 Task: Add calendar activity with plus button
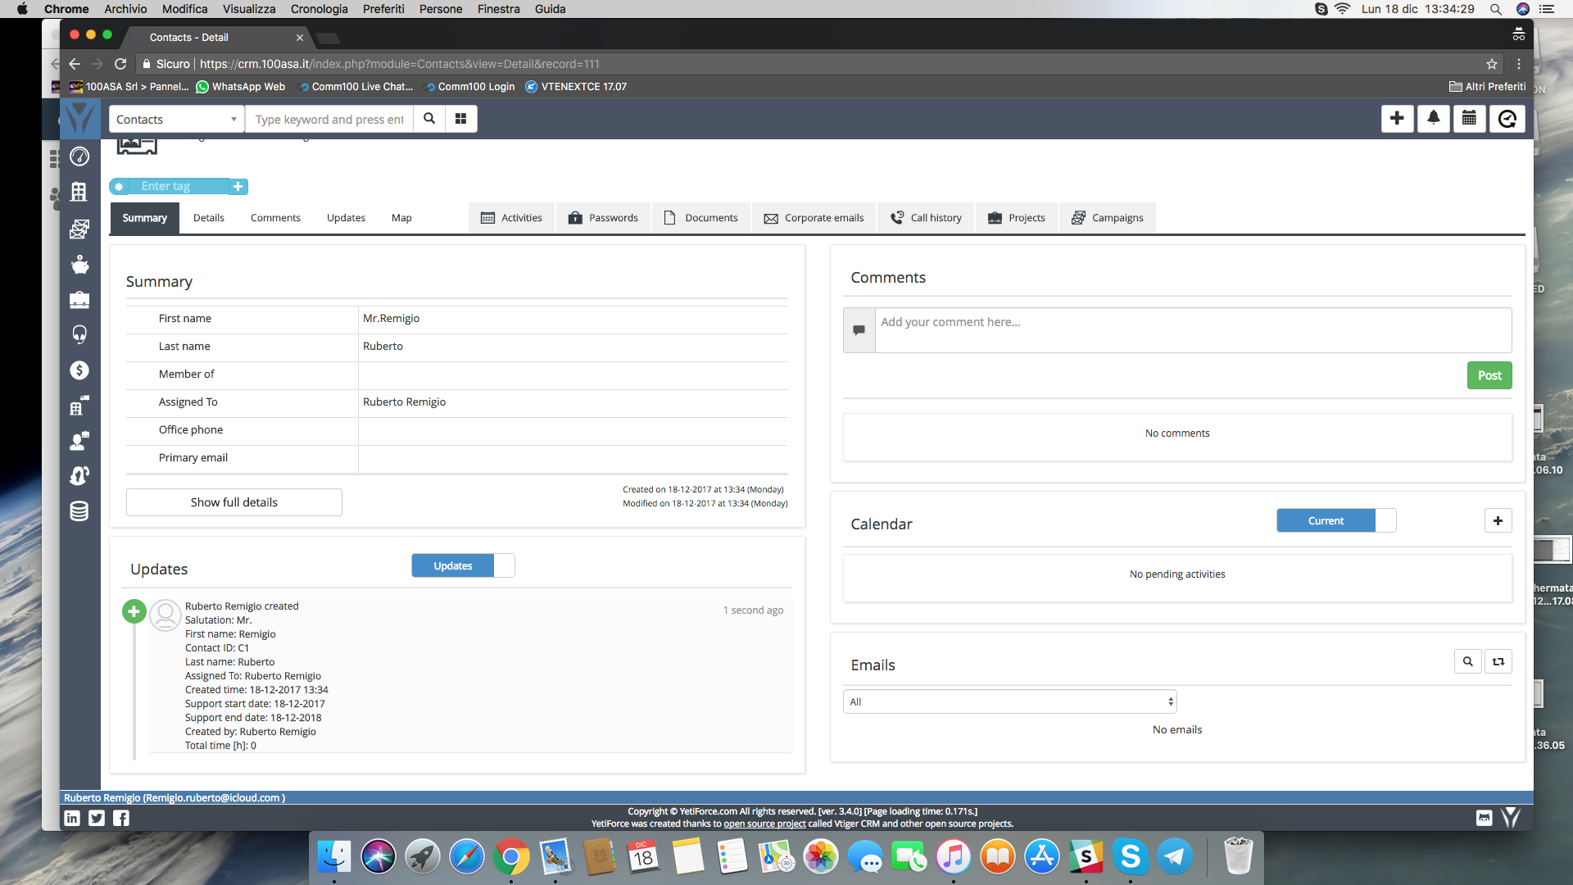coord(1498,520)
